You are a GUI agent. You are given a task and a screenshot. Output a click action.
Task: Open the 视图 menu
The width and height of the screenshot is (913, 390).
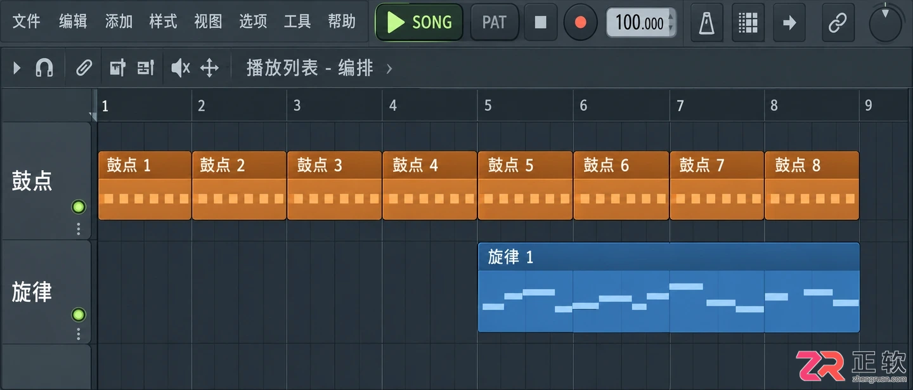208,22
